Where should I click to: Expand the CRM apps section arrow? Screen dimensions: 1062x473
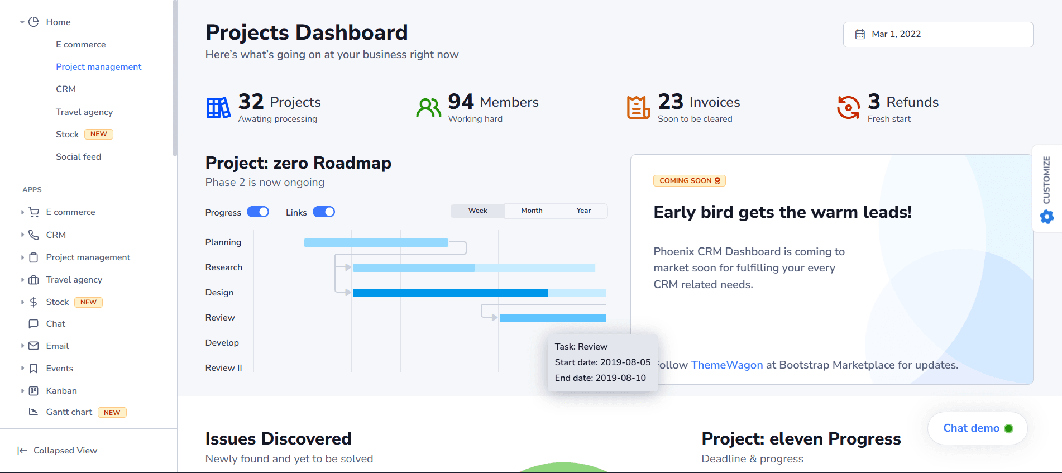(22, 235)
